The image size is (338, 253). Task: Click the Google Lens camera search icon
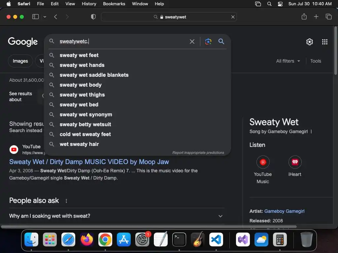pos(208,41)
